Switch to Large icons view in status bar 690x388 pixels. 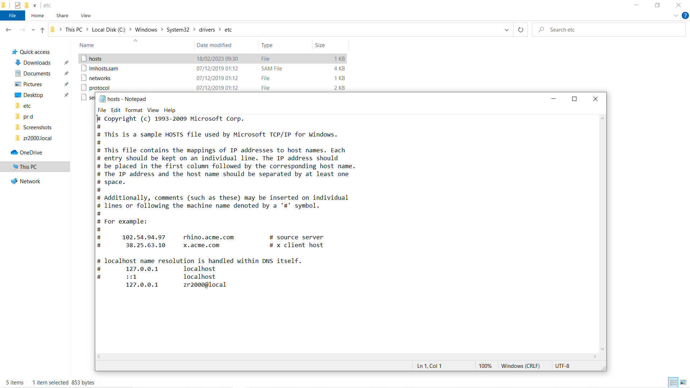pos(683,383)
